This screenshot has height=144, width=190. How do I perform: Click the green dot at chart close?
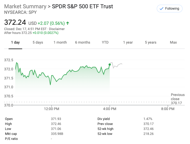click(x=110, y=65)
